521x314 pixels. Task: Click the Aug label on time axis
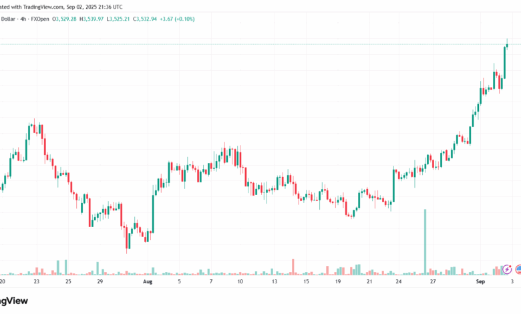click(148, 283)
